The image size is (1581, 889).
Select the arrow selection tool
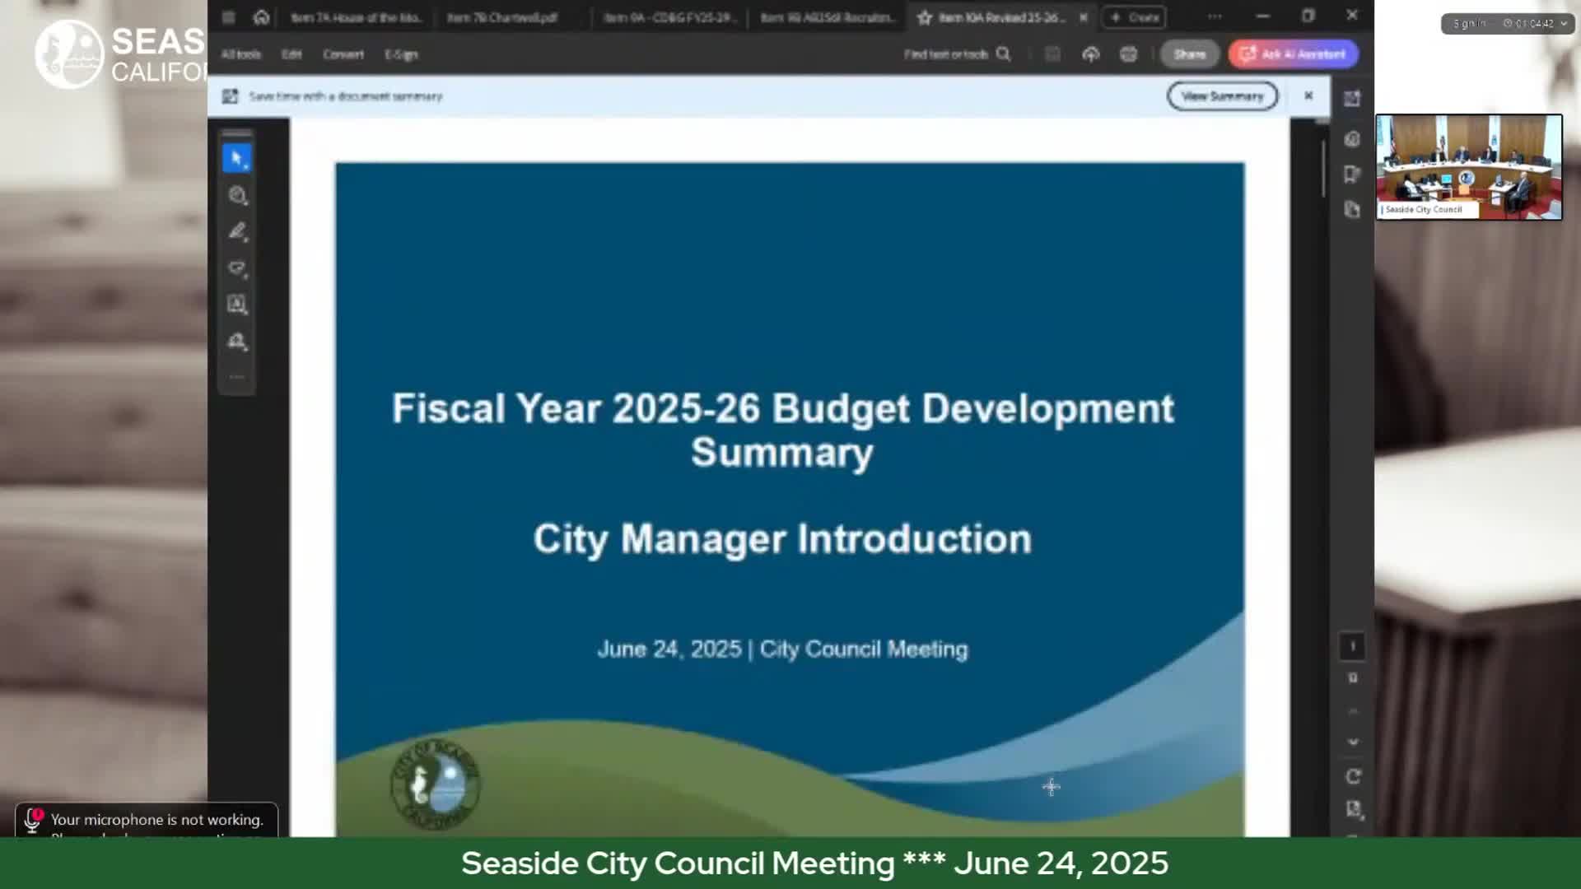237,158
